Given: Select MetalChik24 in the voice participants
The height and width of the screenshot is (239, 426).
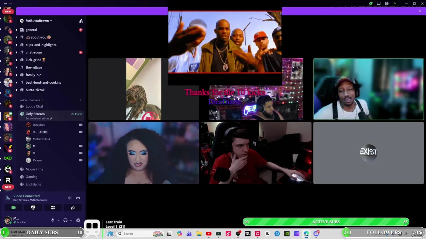Looking at the screenshot, I should 41,139.
